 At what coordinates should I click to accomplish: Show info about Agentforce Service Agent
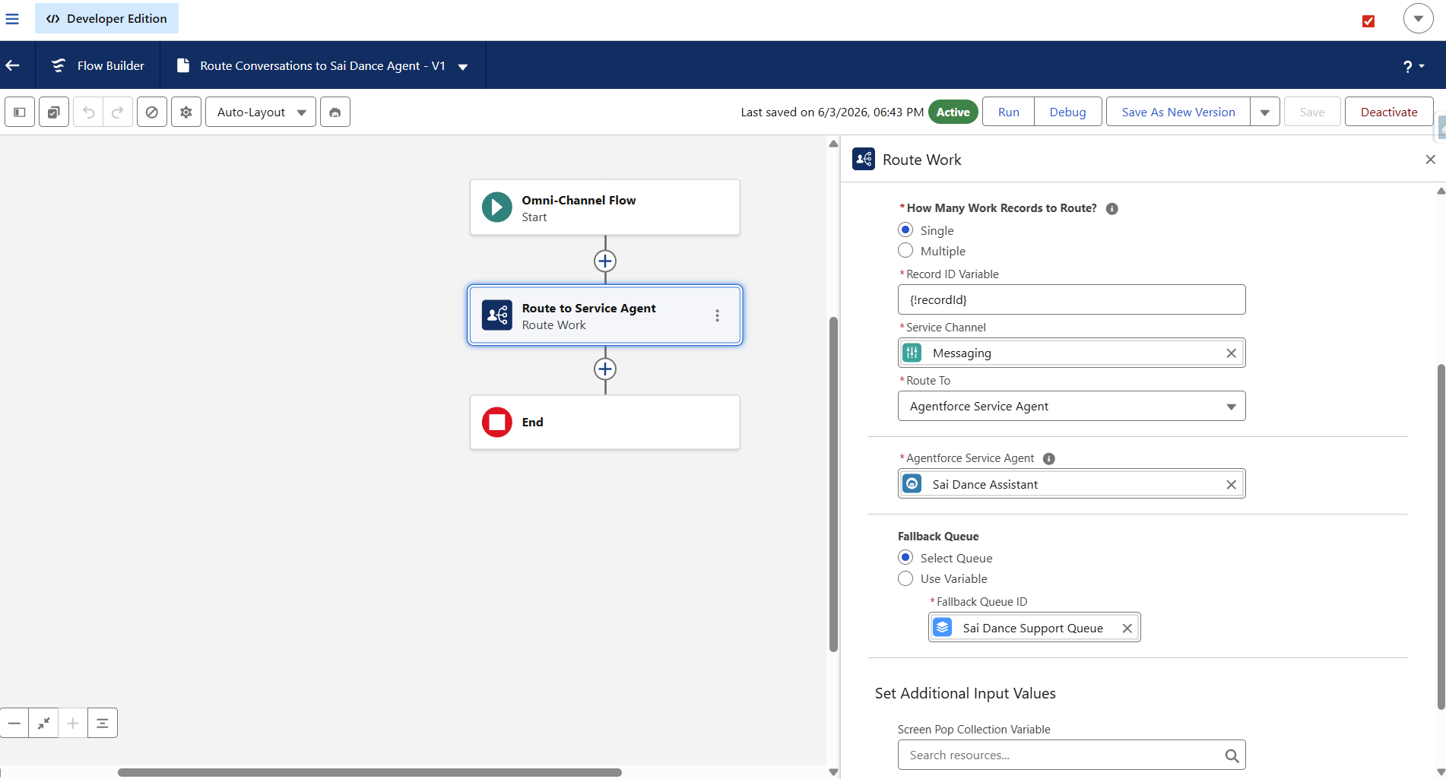pos(1048,459)
